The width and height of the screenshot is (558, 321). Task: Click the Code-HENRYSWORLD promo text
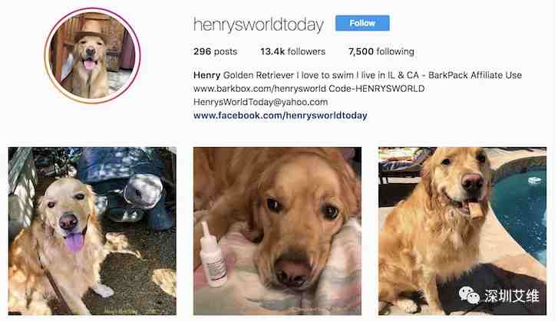coord(377,88)
